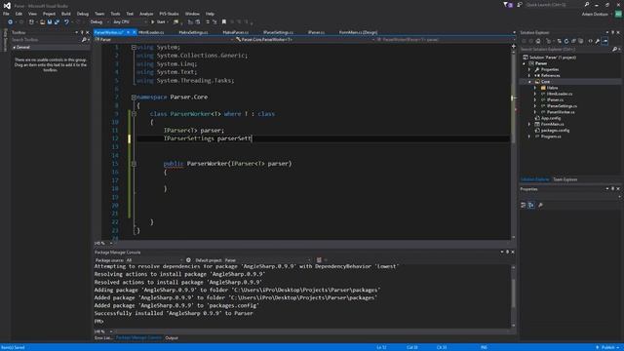Switch to FormMain.cs [Design] tab
The height and width of the screenshot is (351, 624).
pos(358,32)
